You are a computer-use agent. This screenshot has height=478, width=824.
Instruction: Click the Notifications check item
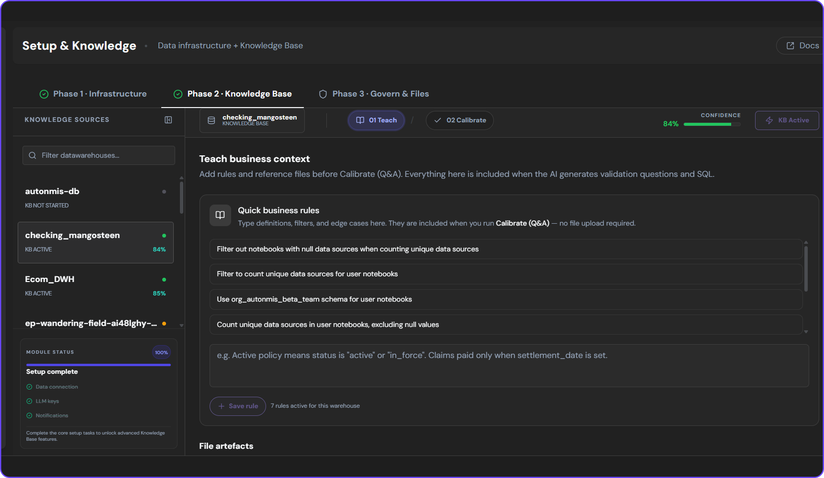tap(47, 415)
